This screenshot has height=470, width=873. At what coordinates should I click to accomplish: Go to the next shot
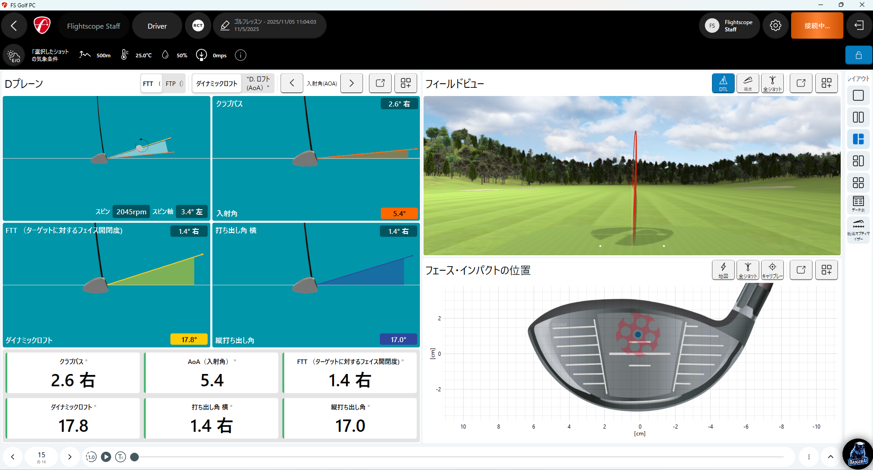[x=70, y=457]
